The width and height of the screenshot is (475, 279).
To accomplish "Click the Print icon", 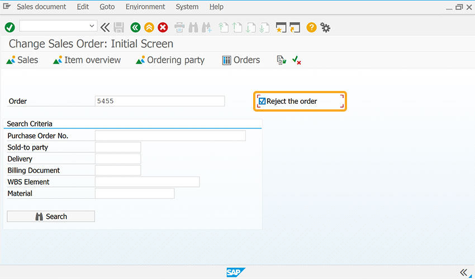I will click(179, 27).
